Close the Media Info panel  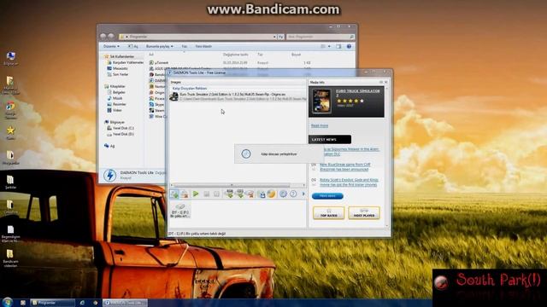[385, 82]
